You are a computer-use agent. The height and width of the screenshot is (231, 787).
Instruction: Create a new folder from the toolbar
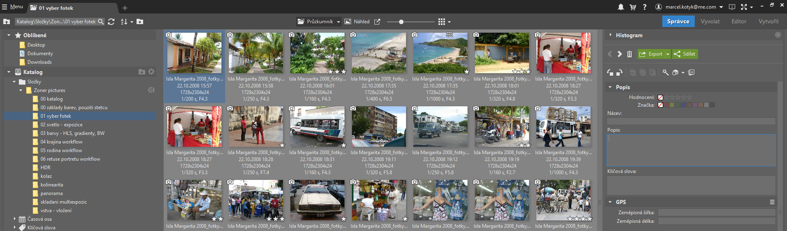(140, 22)
